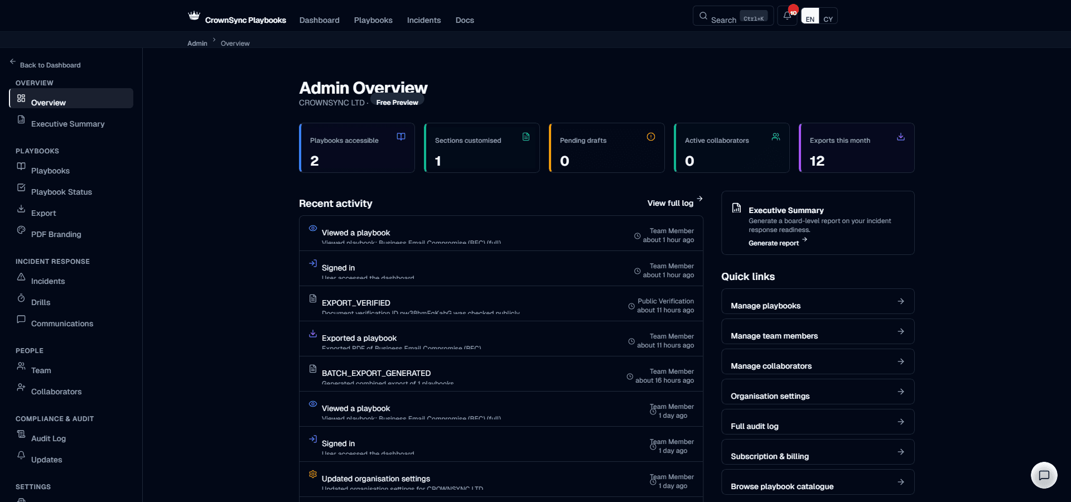Screen dimensions: 1071x502
Task: Click the search magnifier icon
Action: 703,16
